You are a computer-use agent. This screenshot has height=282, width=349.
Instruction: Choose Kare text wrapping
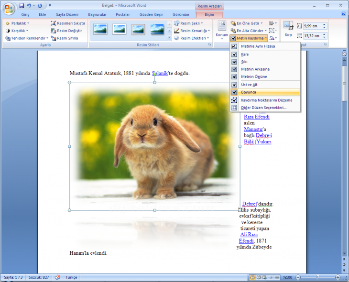[265, 54]
